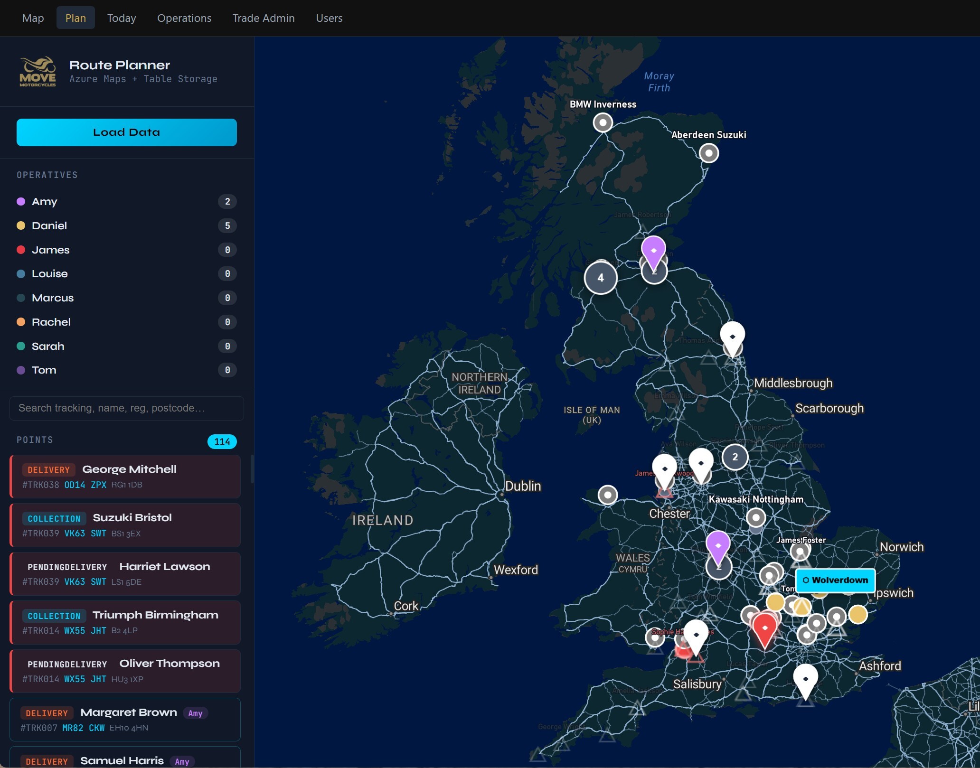Open the Map tab
Viewport: 980px width, 768px height.
[33, 18]
